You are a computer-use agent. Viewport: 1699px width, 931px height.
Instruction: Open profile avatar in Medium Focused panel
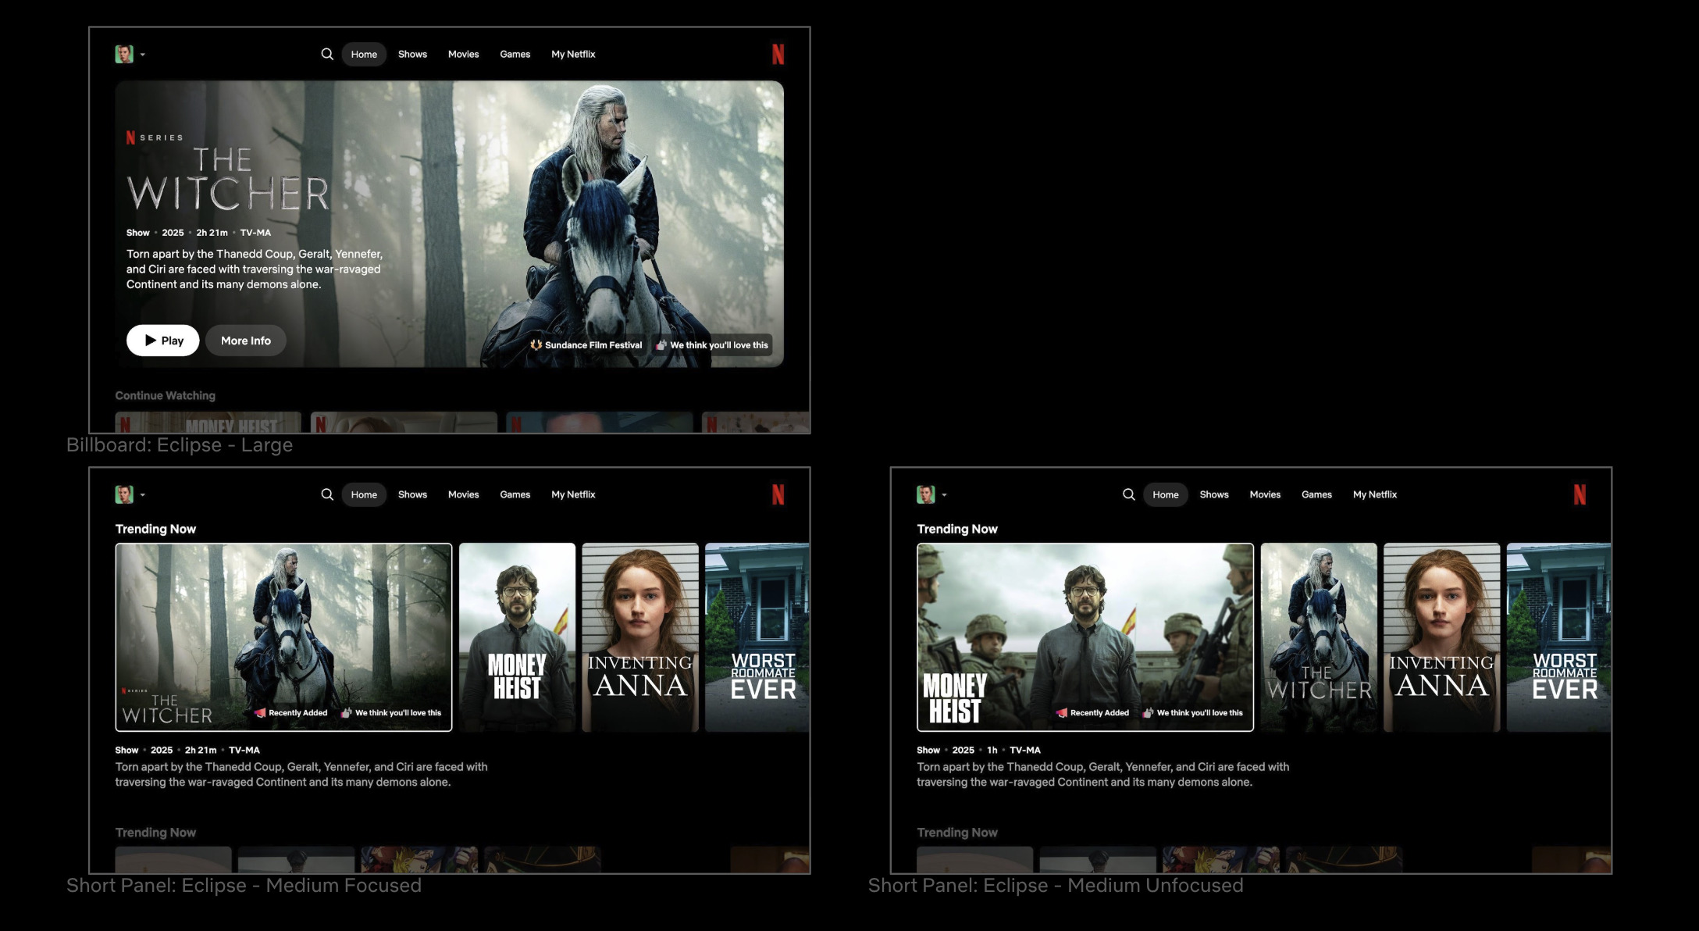124,494
